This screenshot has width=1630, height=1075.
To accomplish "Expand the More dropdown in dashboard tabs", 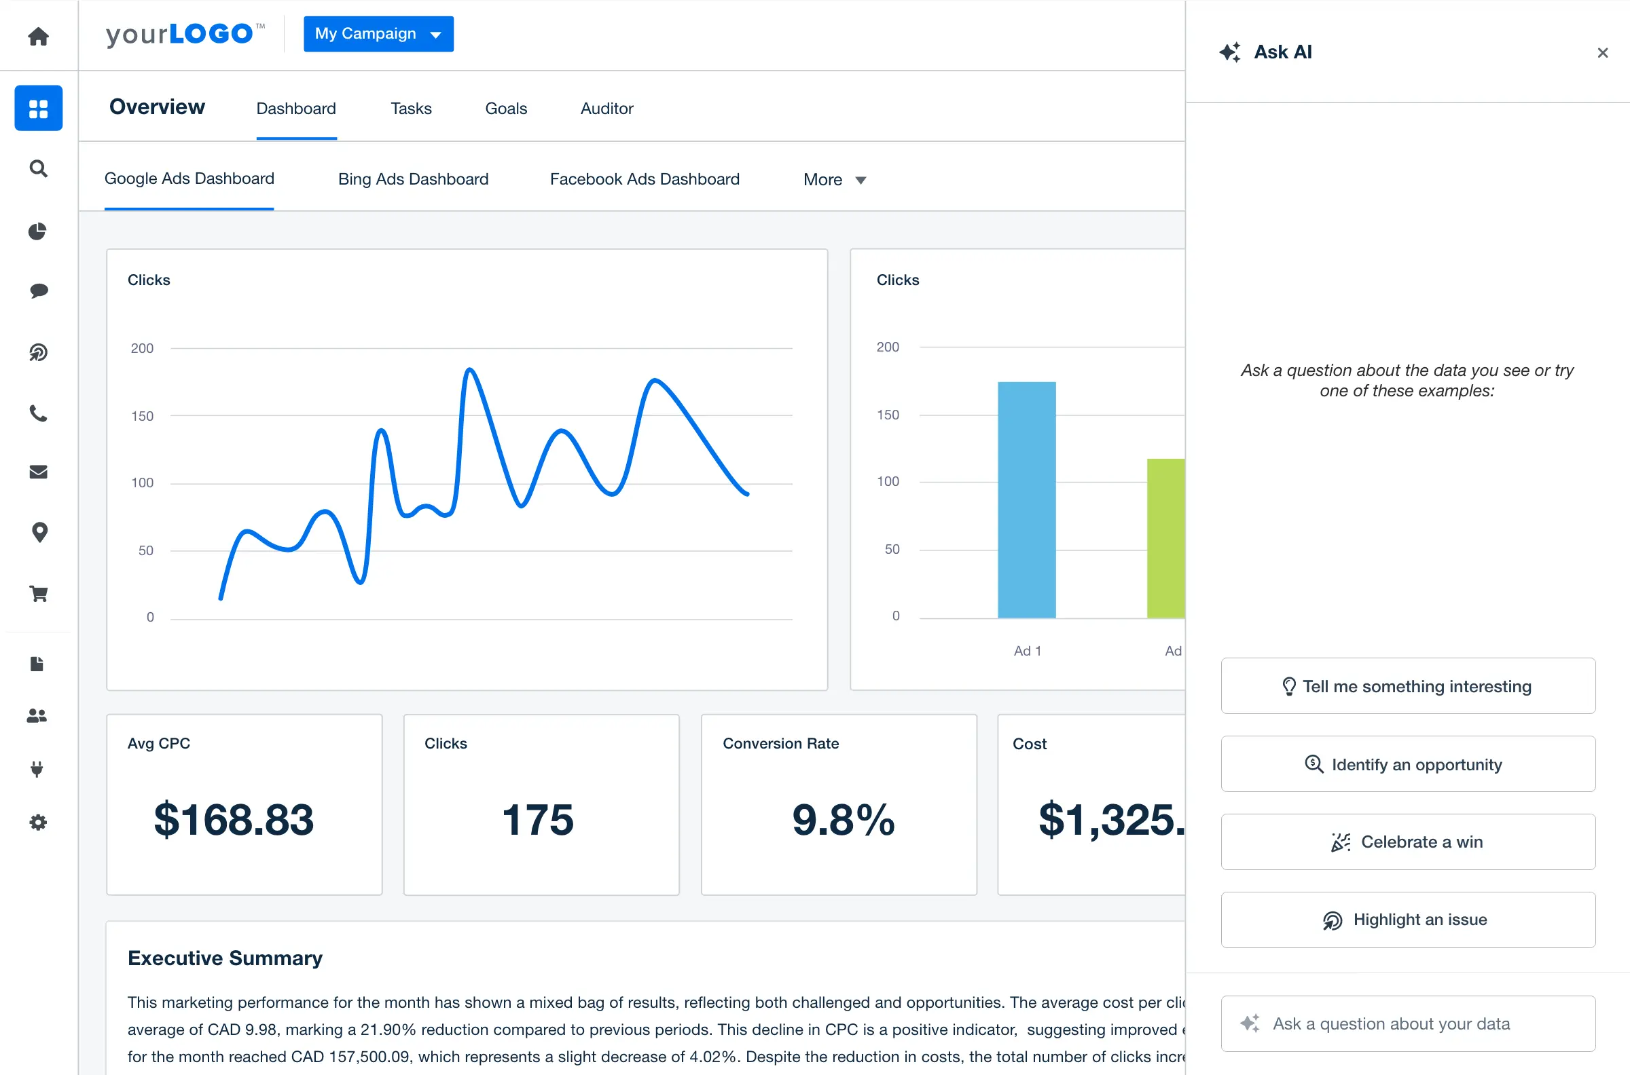I will [x=834, y=180].
